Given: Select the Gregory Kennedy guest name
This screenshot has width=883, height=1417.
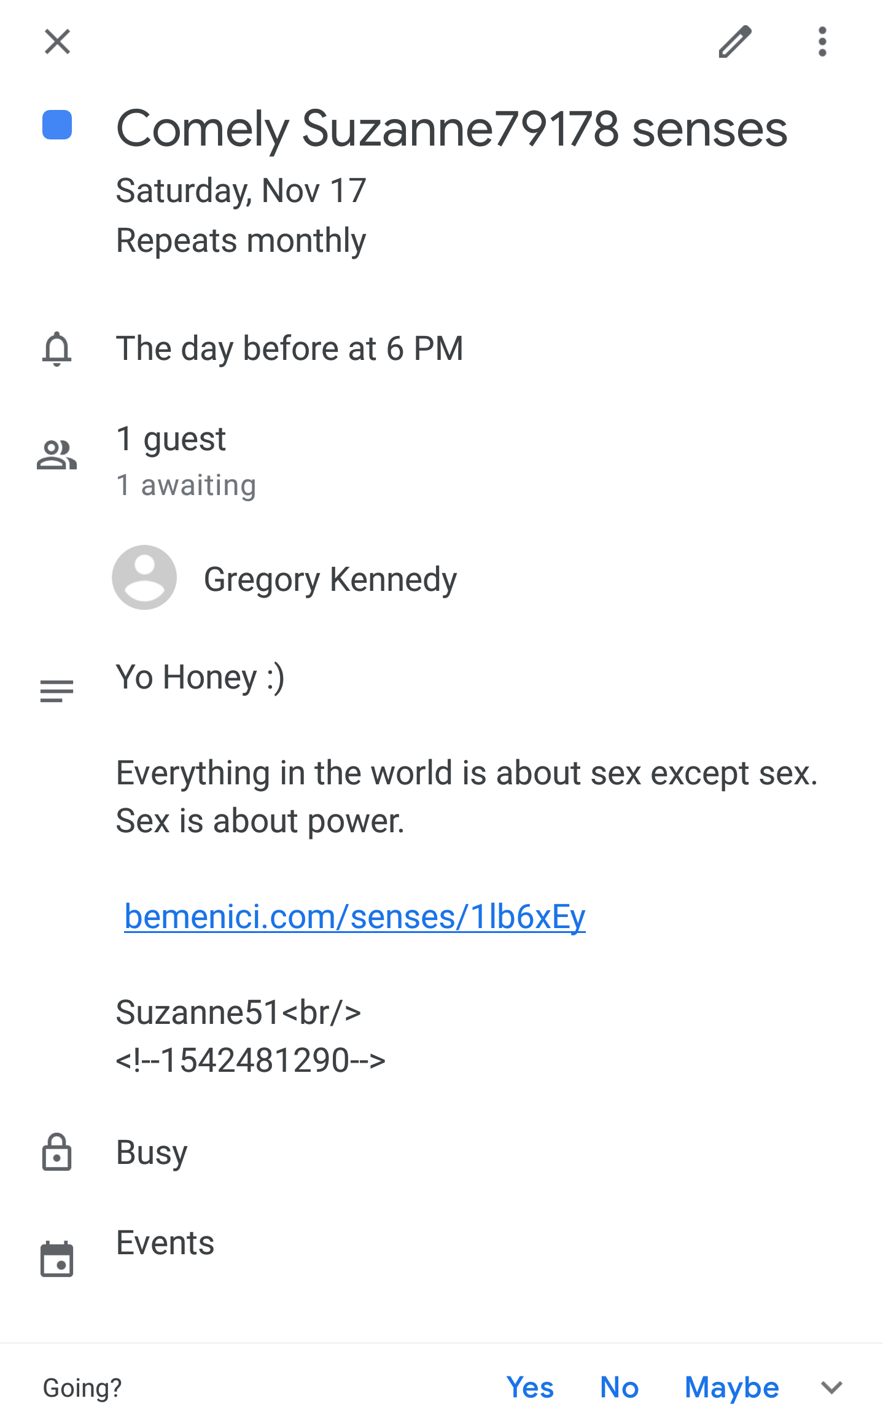Looking at the screenshot, I should (x=330, y=580).
